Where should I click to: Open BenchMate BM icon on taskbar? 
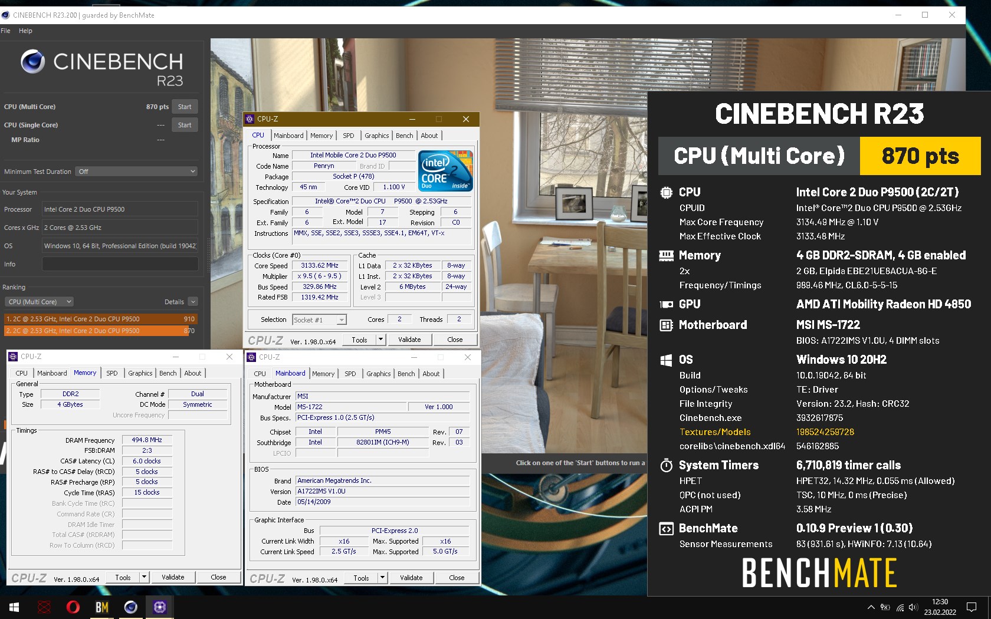101,607
